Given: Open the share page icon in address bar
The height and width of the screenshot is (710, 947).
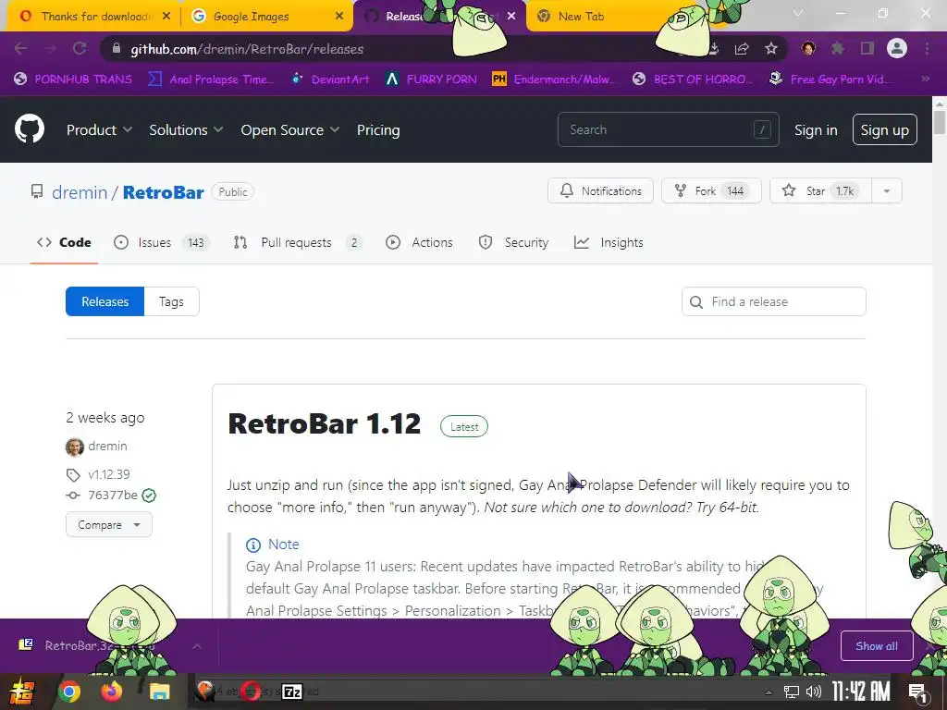Looking at the screenshot, I should tap(742, 49).
